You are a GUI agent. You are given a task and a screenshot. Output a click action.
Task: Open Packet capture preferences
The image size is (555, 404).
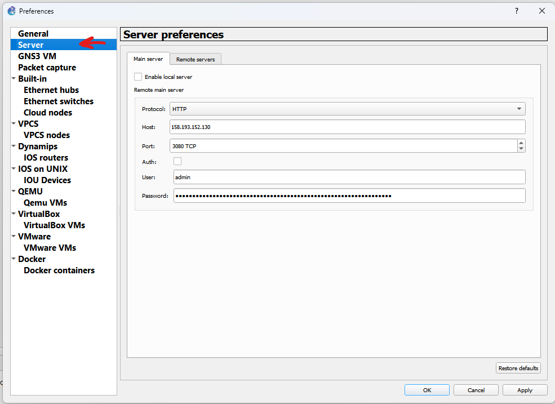(x=47, y=67)
